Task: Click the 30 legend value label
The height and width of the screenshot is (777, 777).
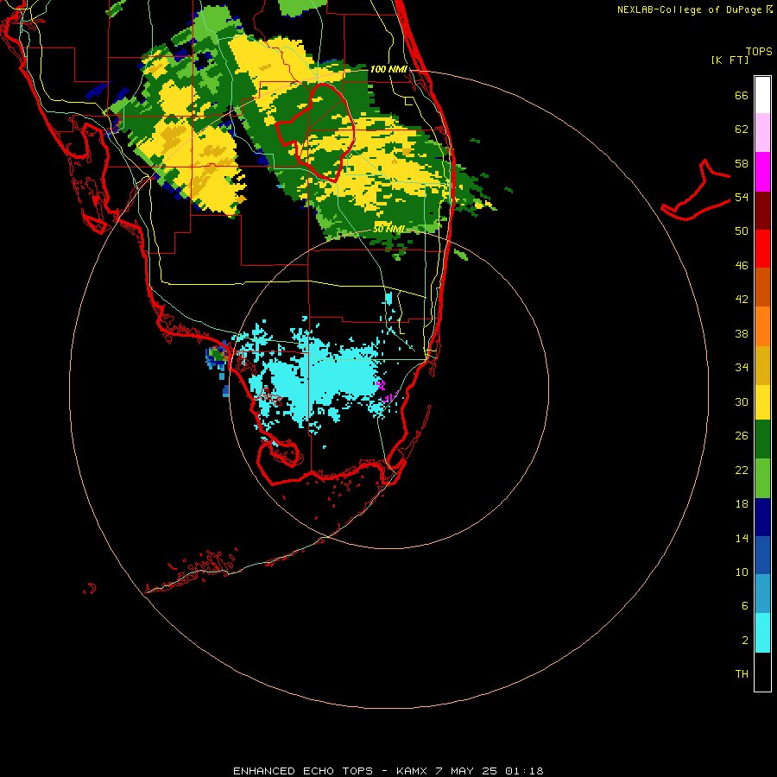Action: click(x=742, y=401)
